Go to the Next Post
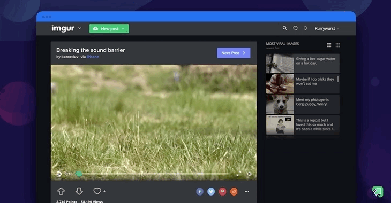This screenshot has width=391, height=203. pyautogui.click(x=234, y=53)
